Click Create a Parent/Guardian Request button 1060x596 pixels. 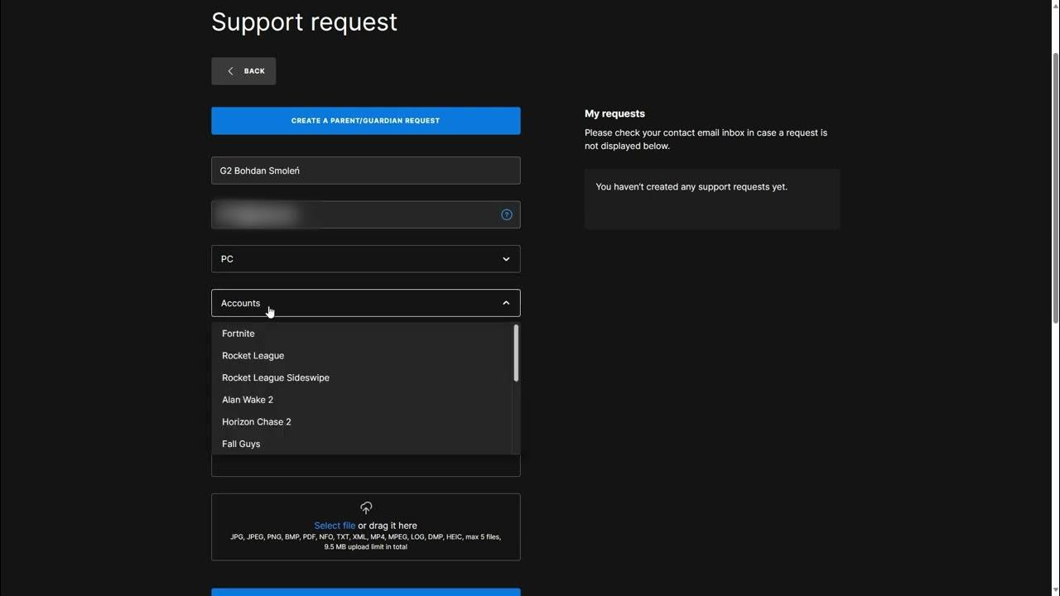point(366,121)
